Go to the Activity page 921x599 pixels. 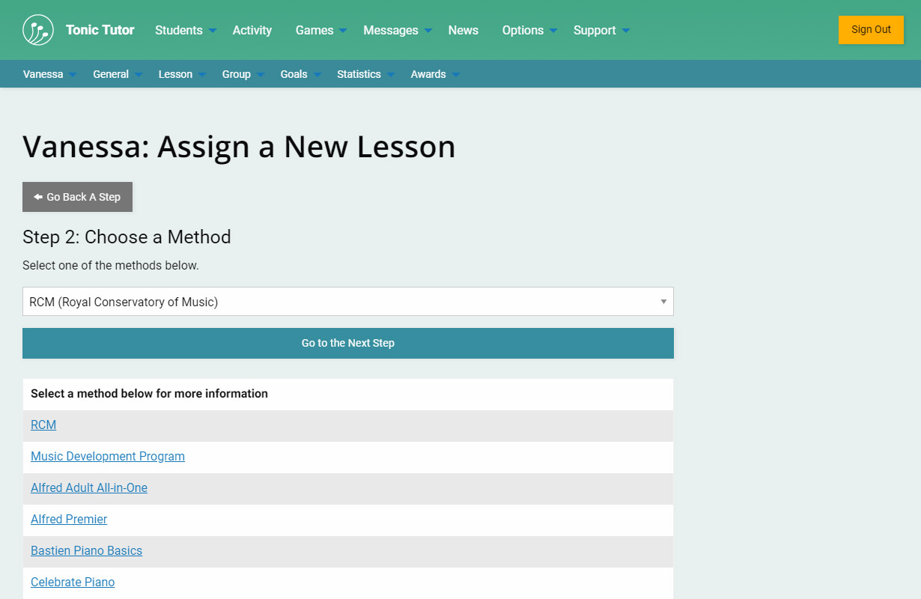(x=252, y=30)
